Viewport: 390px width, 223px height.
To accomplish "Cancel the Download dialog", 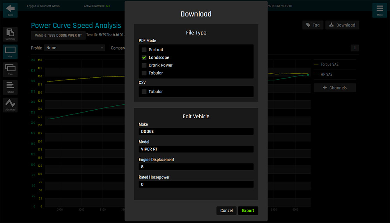I will (226, 211).
